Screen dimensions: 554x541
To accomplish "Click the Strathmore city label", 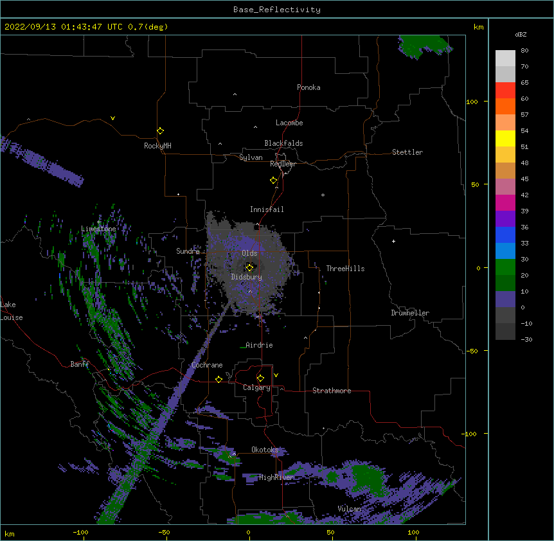I will [x=332, y=391].
